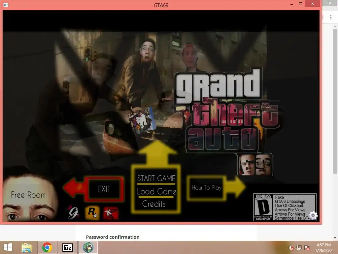Open File Explorer from the taskbar
This screenshot has height=254, width=338.
pos(27,247)
